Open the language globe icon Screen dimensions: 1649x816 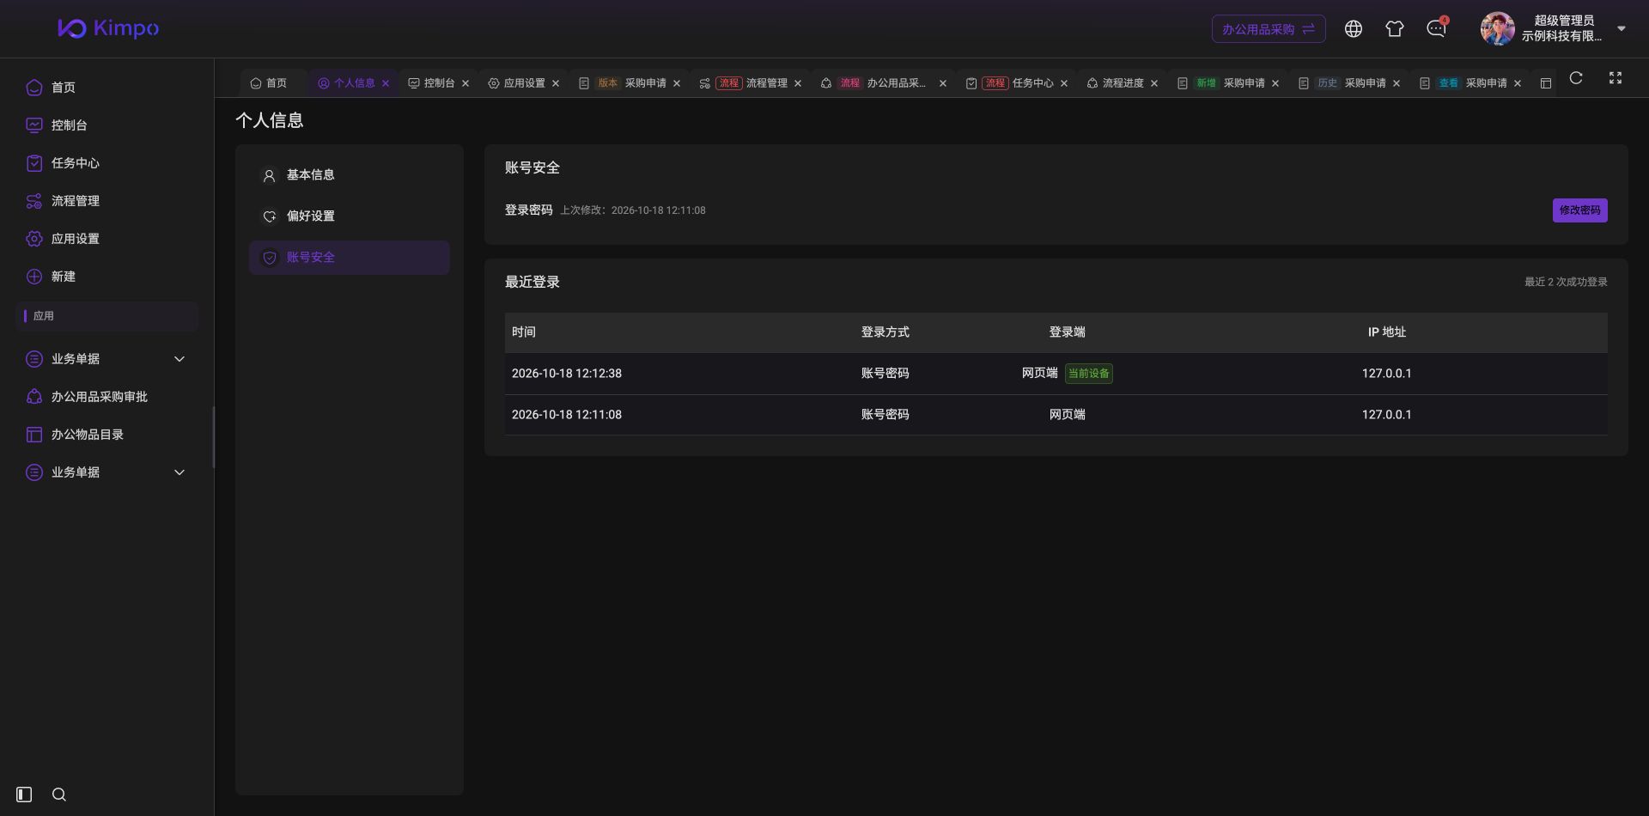(1354, 29)
